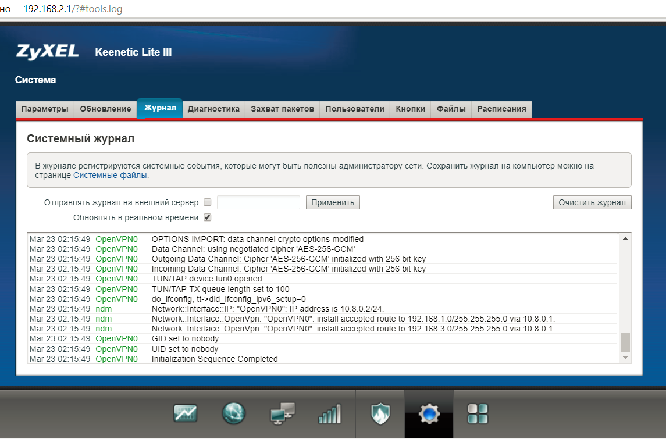The image size is (666, 439).
Task: Switch to the Захват пакетов tab
Action: pyautogui.click(x=282, y=109)
